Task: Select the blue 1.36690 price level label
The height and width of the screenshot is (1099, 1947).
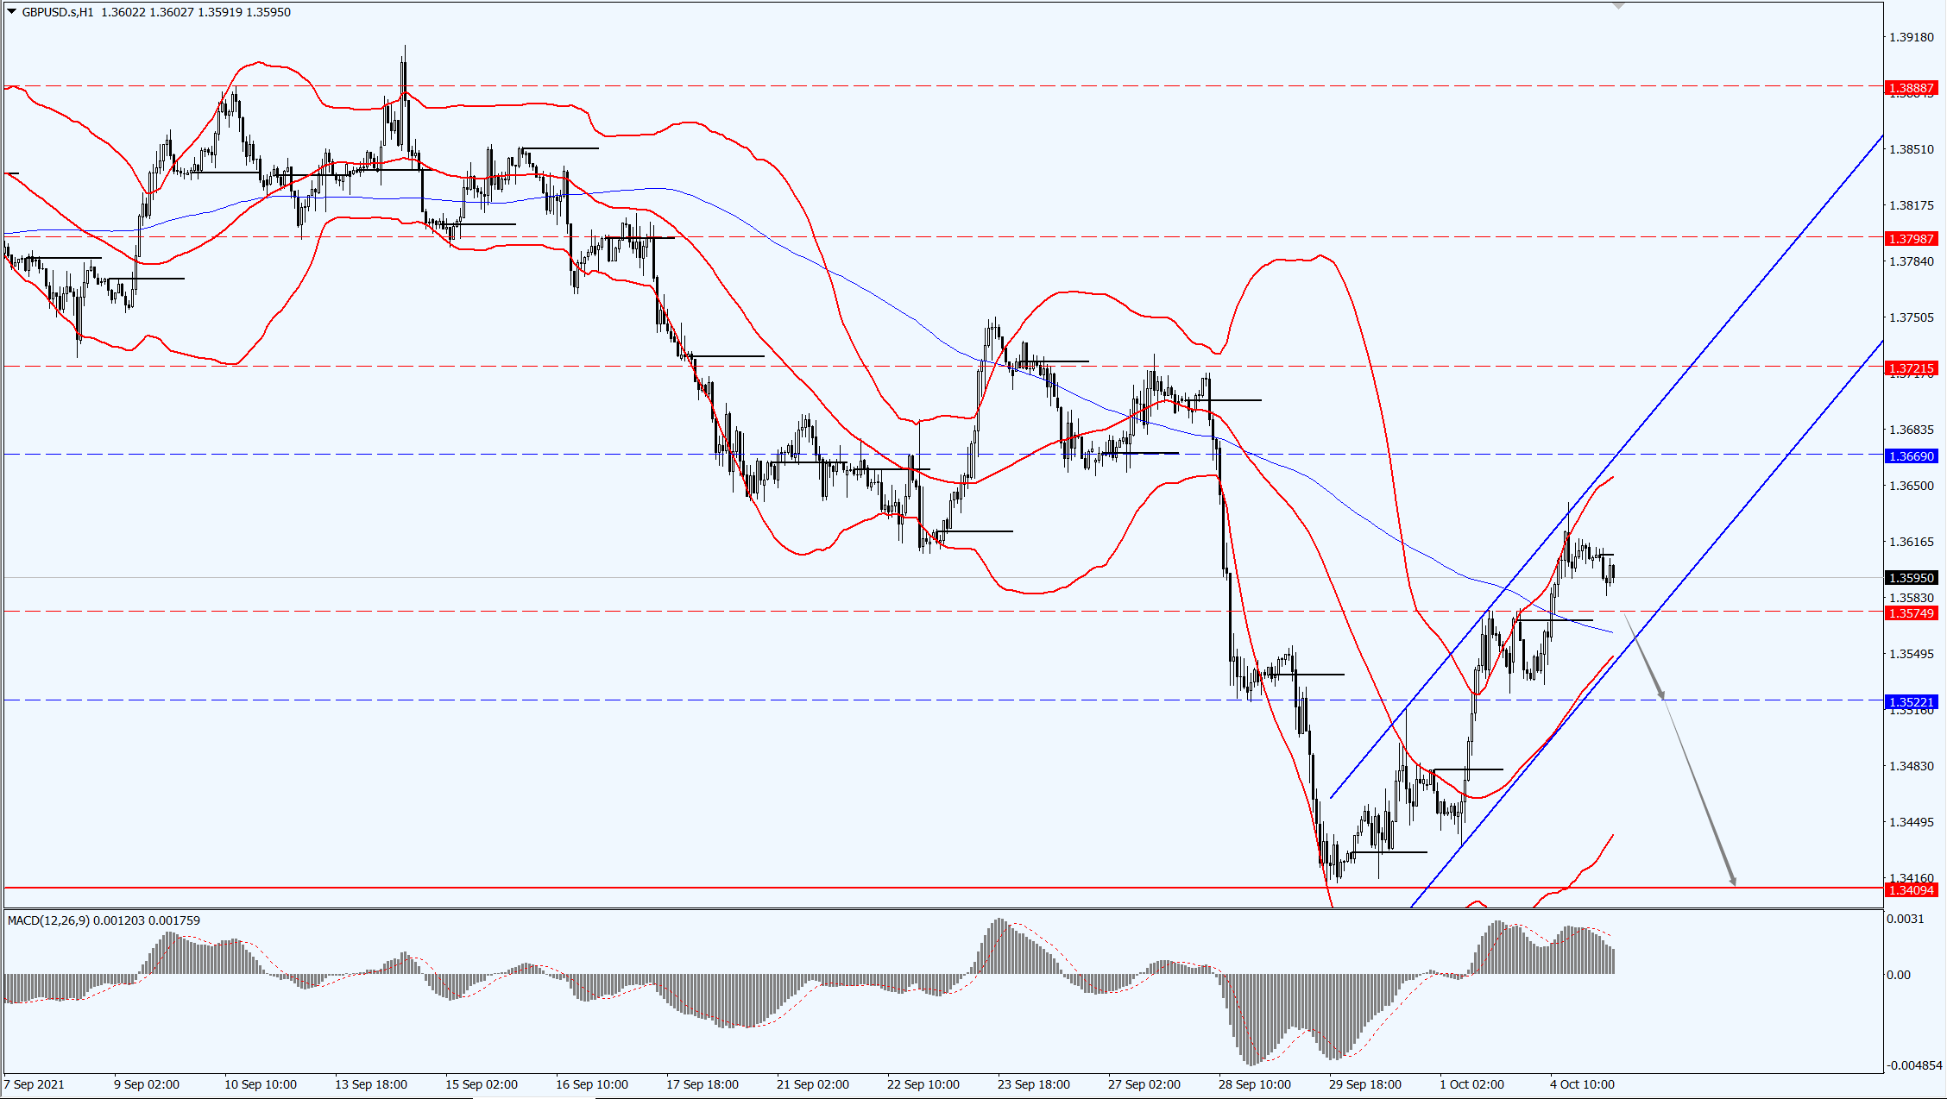Action: click(1912, 456)
